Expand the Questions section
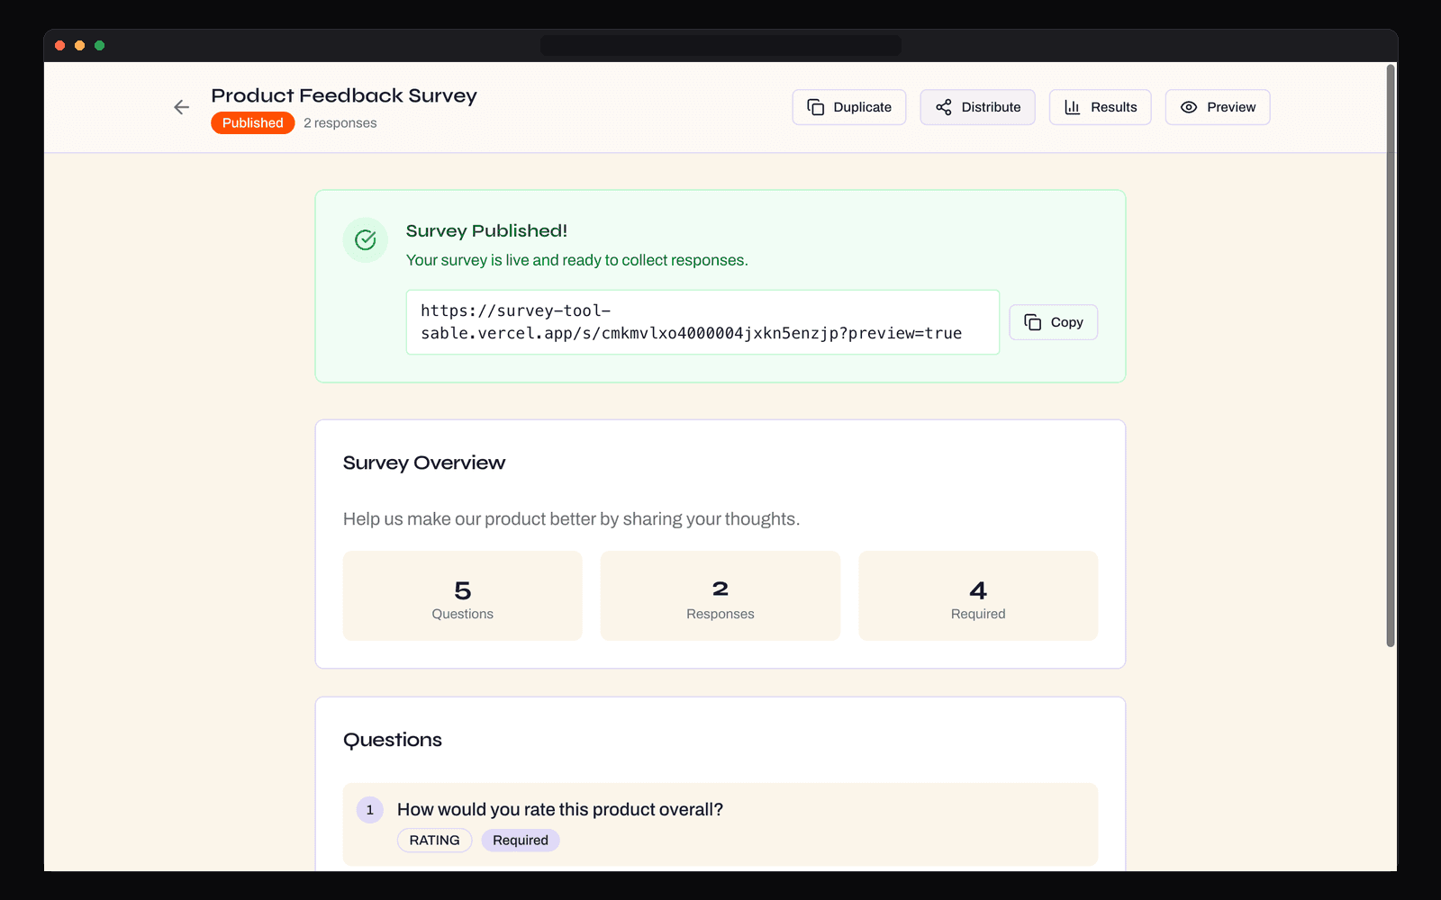This screenshot has width=1441, height=900. coord(392,739)
